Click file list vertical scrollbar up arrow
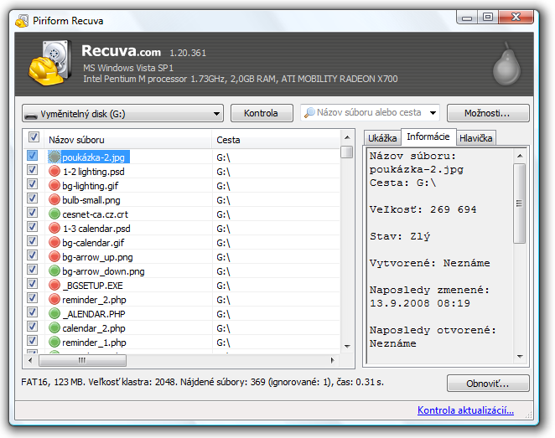 point(347,137)
